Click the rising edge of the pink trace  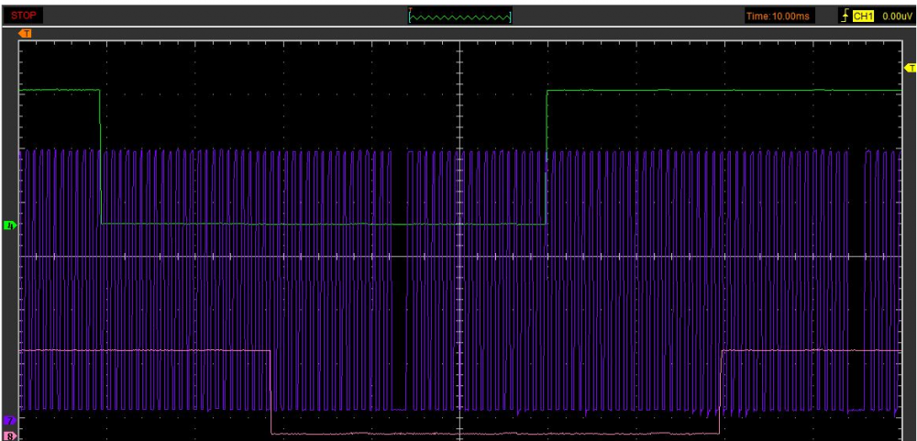[721, 391]
